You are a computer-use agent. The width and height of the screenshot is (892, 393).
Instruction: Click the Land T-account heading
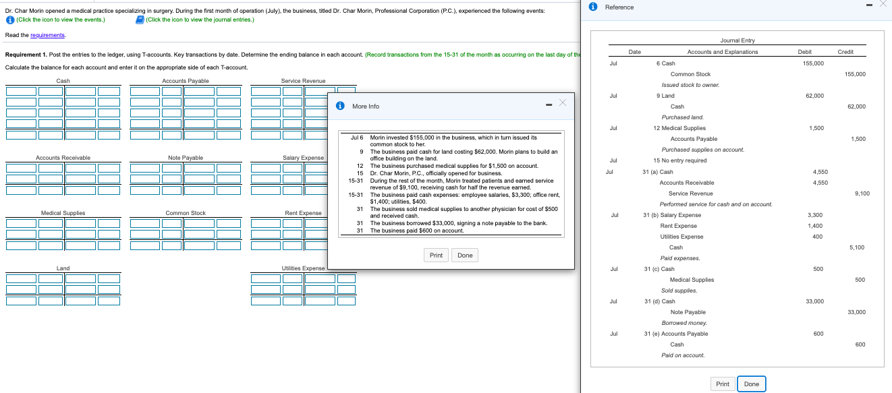tap(63, 268)
